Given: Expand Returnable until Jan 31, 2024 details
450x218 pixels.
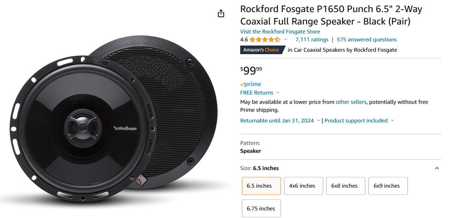Looking at the screenshot, I should (x=318, y=121).
